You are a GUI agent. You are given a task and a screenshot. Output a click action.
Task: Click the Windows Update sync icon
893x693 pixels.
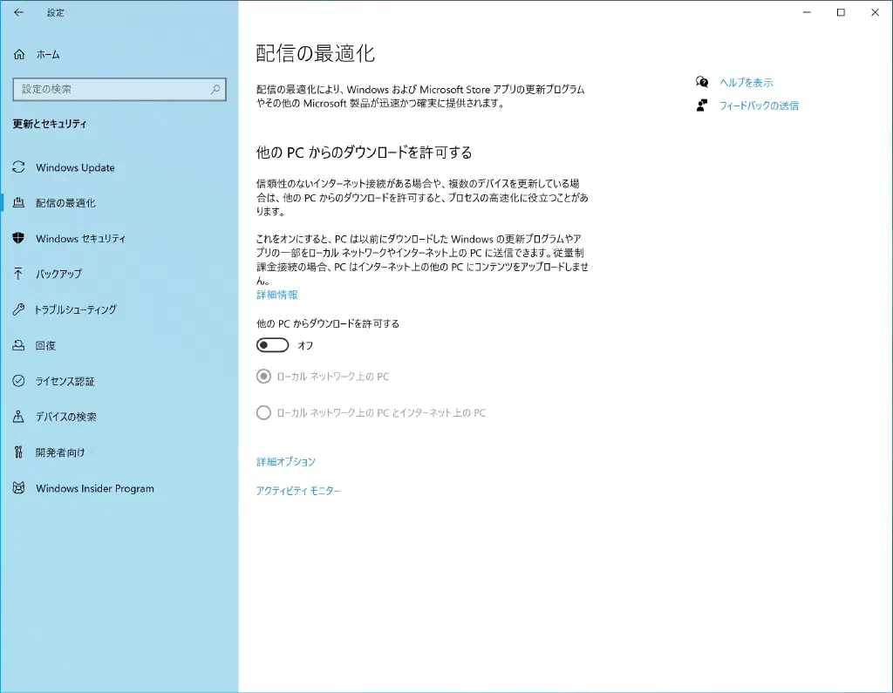[19, 167]
